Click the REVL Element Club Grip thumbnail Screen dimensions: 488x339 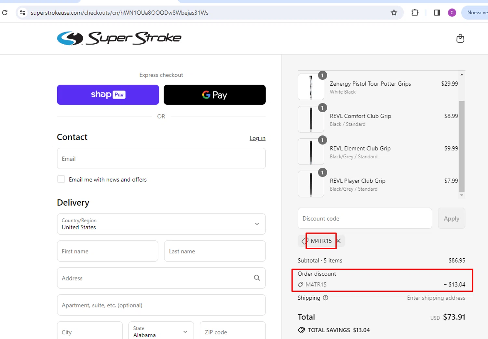[311, 152]
